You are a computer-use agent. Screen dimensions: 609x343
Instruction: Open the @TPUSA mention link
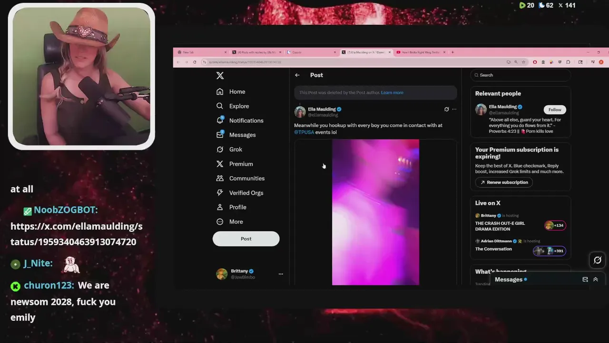[x=304, y=132]
